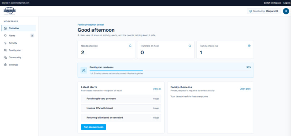Click the Activity pulse icon
The height and width of the screenshot is (136, 291).
point(5,43)
